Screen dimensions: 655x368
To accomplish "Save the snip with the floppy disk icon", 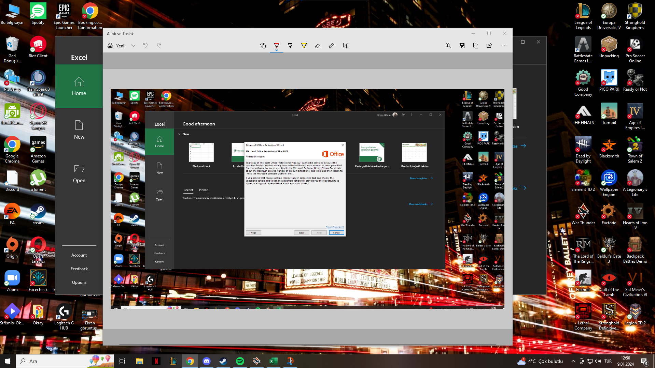I will [462, 46].
